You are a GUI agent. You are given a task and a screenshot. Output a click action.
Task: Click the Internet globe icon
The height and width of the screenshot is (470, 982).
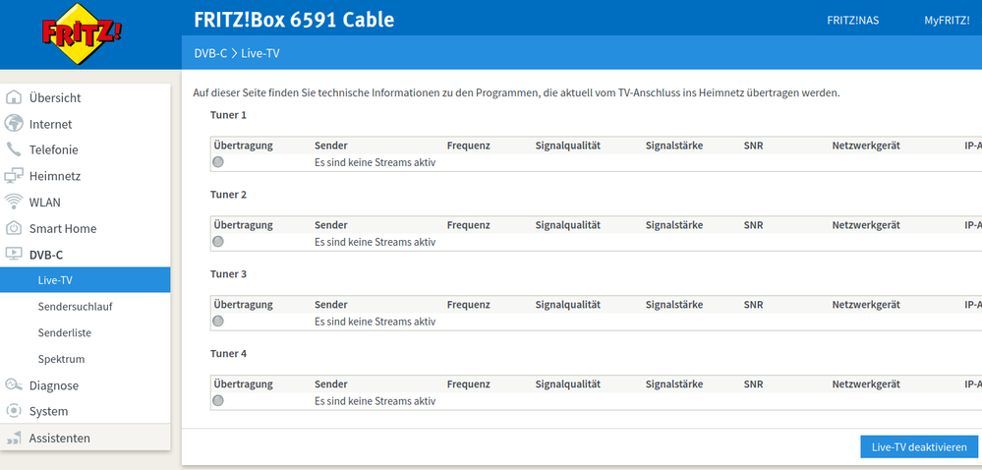14,124
